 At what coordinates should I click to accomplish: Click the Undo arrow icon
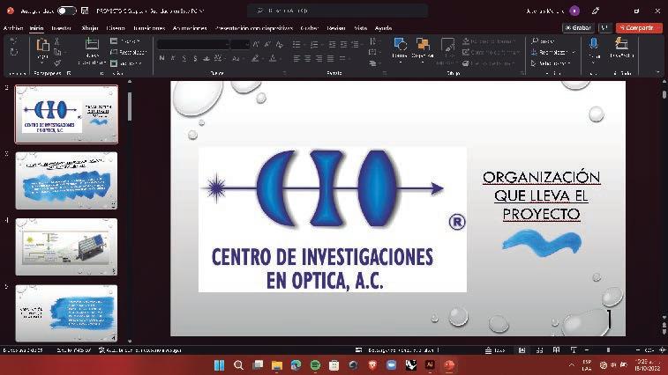coord(13,41)
